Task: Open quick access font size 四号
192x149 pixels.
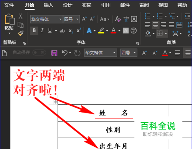Action: pyautogui.click(x=129, y=52)
